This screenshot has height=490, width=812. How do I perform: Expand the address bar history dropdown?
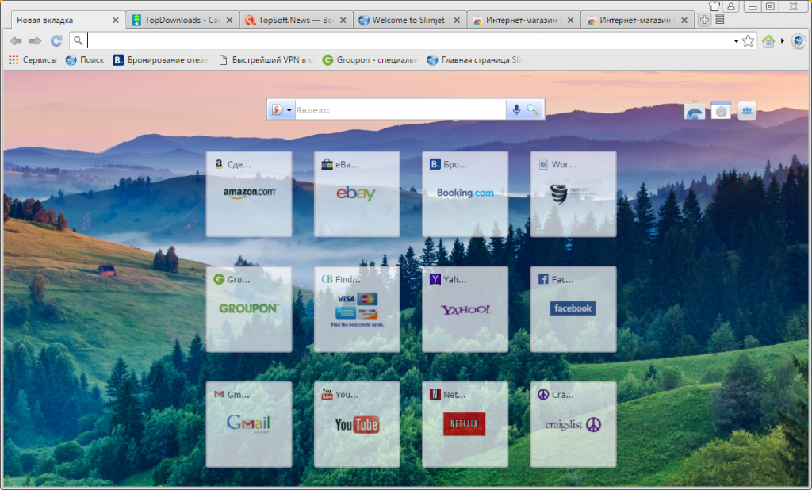(736, 41)
